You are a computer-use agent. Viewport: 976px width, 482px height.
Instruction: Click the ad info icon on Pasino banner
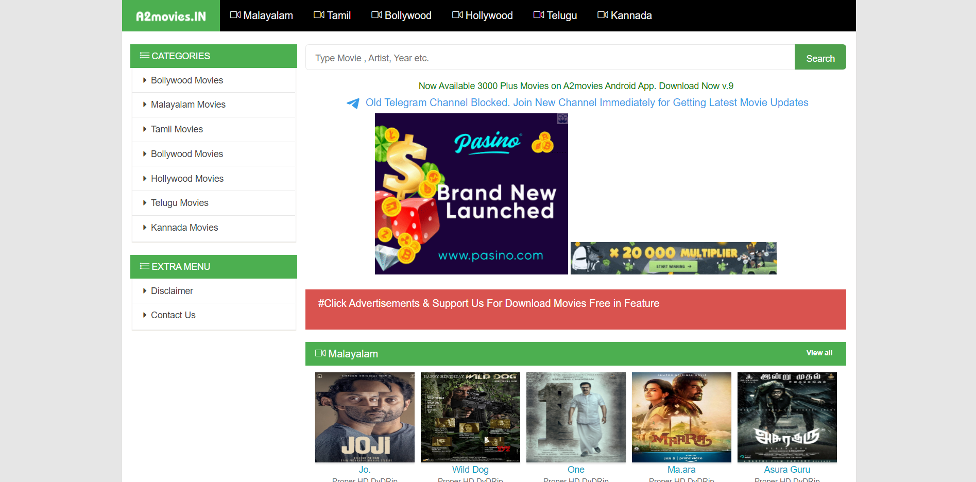coord(562,119)
